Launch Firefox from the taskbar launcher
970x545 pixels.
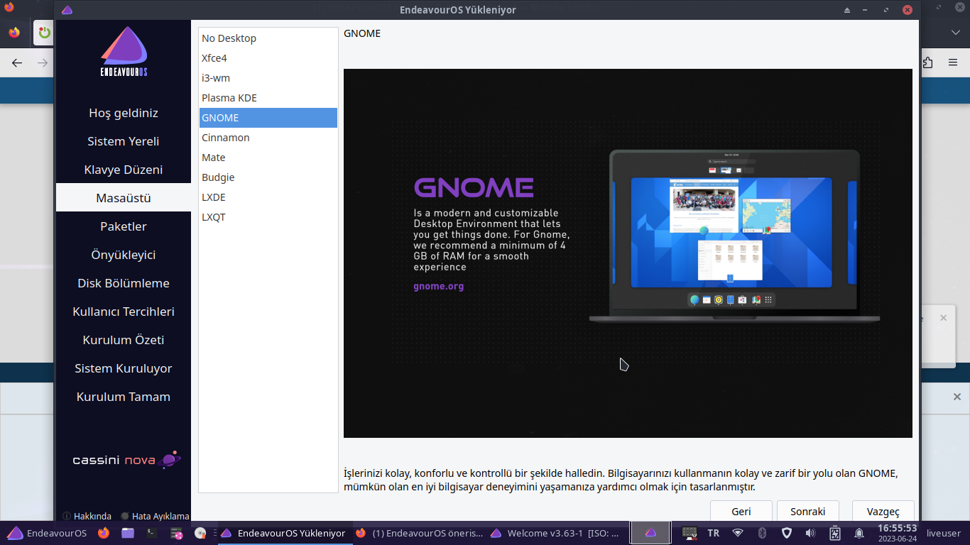pyautogui.click(x=104, y=533)
